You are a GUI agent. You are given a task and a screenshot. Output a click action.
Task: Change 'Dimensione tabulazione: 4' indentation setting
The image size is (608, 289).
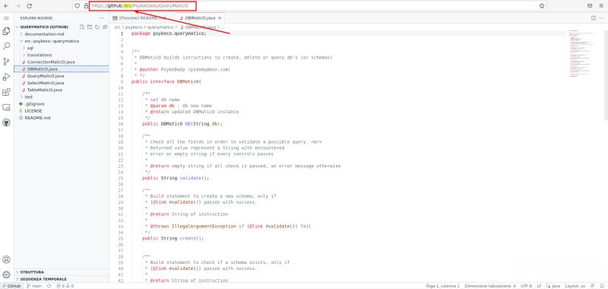coord(490,286)
